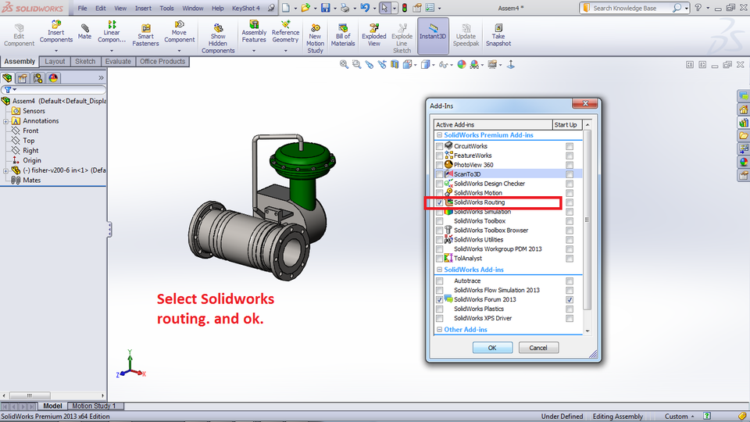Click Cancel in the Add-Ins dialog
The width and height of the screenshot is (750, 422).
pyautogui.click(x=538, y=348)
